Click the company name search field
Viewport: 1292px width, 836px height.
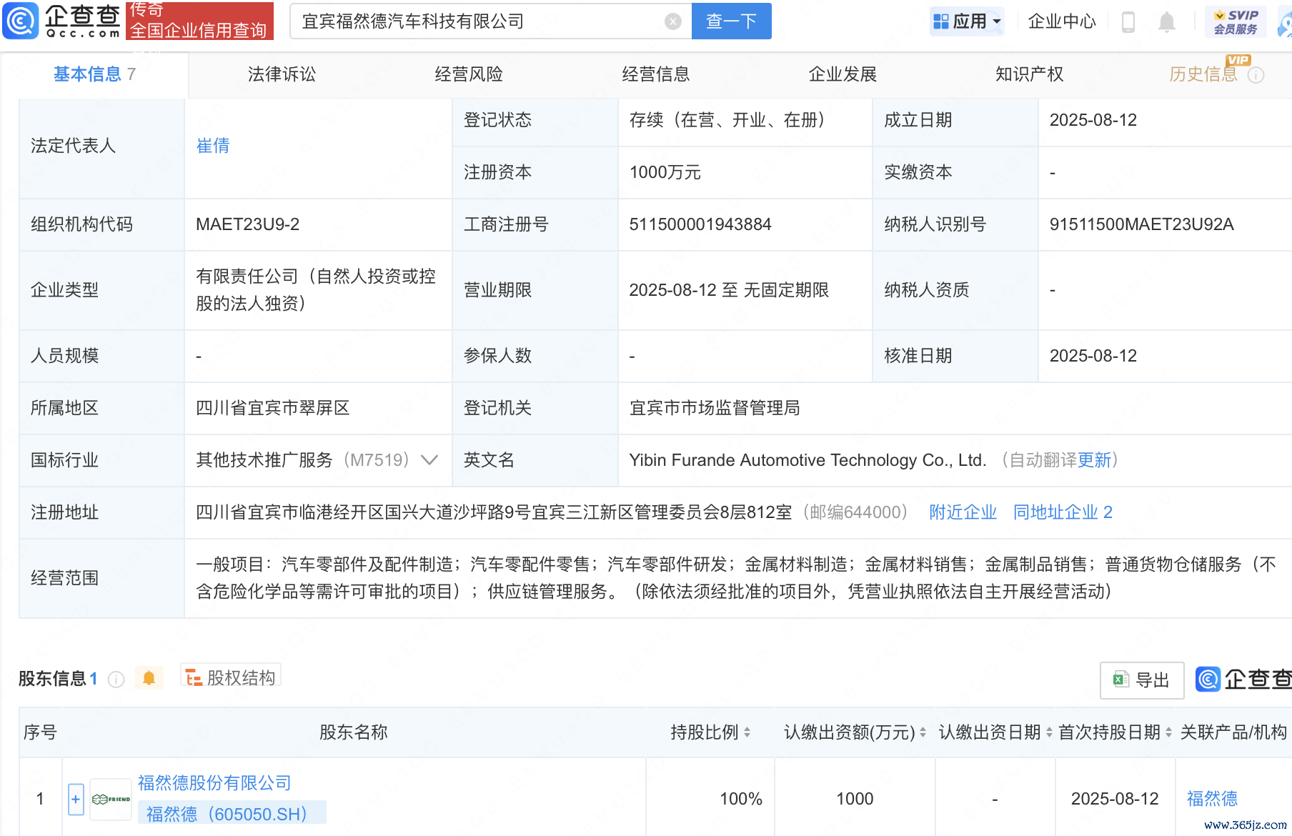(x=479, y=21)
